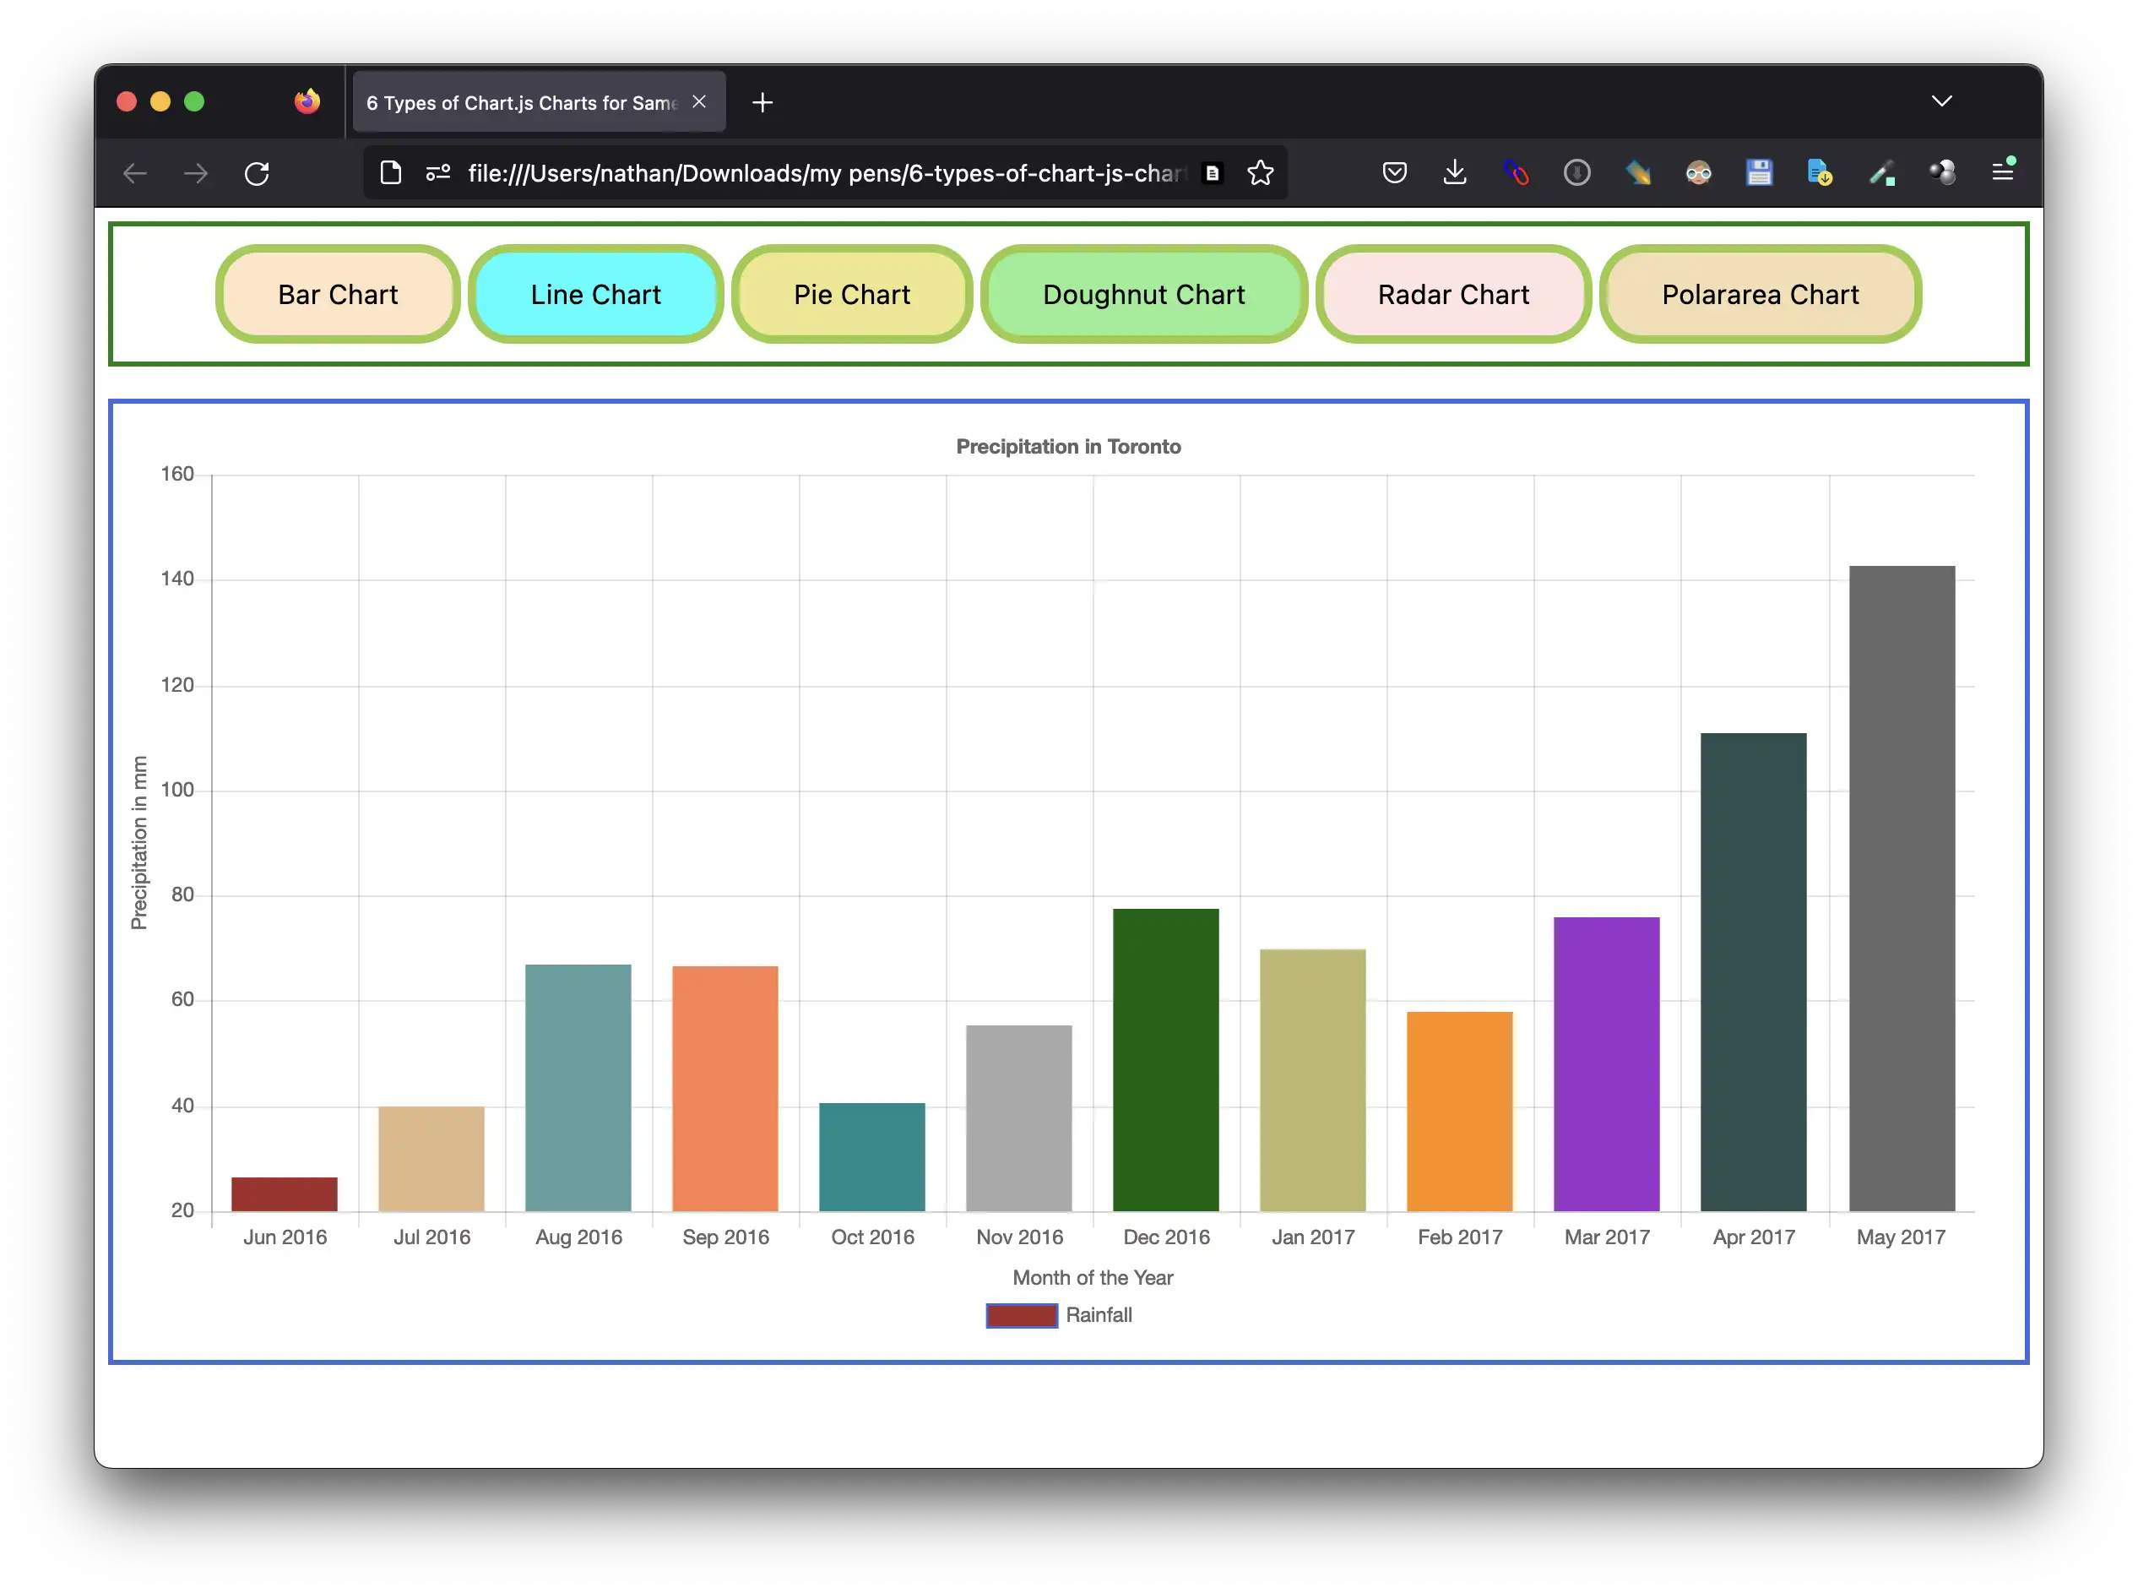Click the Firefox forward navigation arrow
Image resolution: width=2138 pixels, height=1593 pixels.
[x=196, y=172]
